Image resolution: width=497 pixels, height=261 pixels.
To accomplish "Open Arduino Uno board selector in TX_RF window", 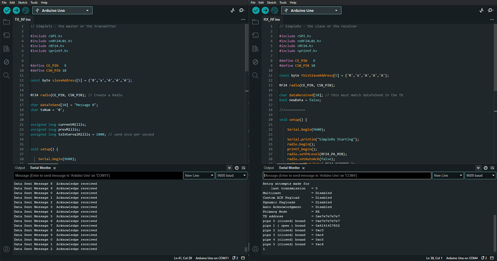I will click(x=62, y=11).
